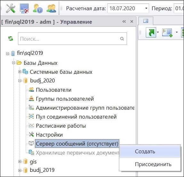Open the wrench and screwdriver settings tool
Image resolution: width=184 pixels, height=177 pixels.
[x=11, y=8]
